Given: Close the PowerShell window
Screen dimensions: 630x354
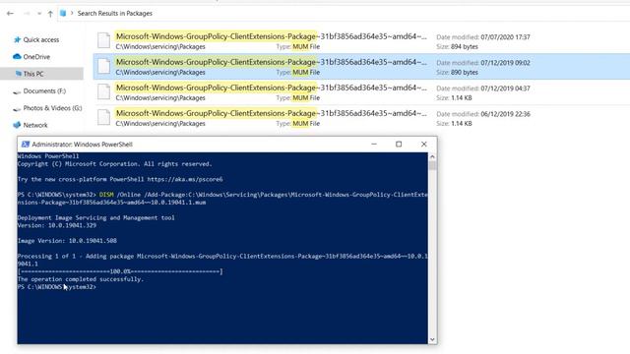Looking at the screenshot, I should pyautogui.click(x=424, y=145).
